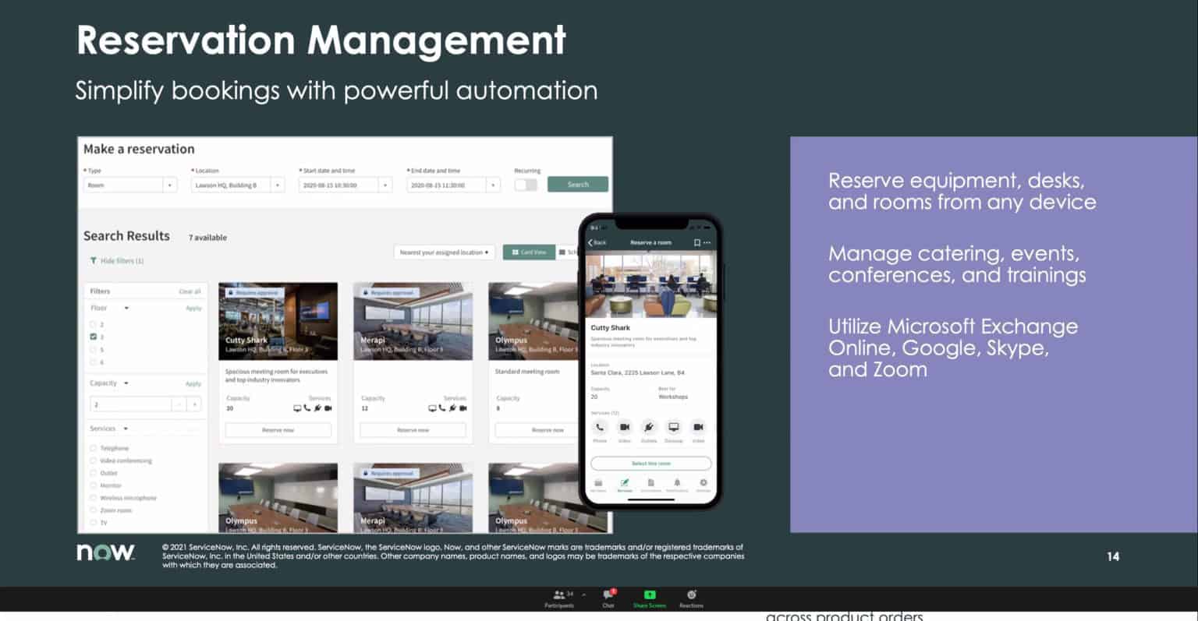1198x621 pixels.
Task: Enable the Recurring reservation toggle
Action: pos(526,184)
